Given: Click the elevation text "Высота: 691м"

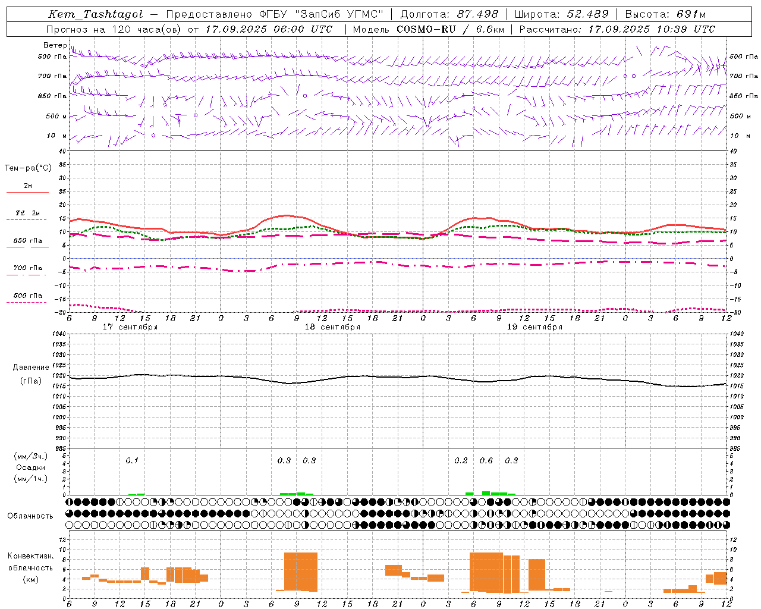Looking at the screenshot, I should [665, 14].
